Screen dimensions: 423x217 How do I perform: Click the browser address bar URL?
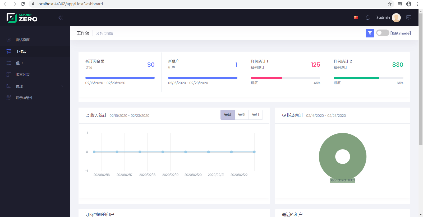[70, 4]
